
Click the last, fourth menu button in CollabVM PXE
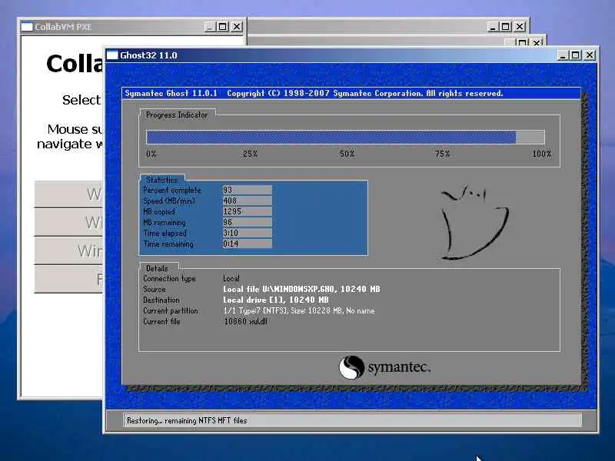[68, 279]
